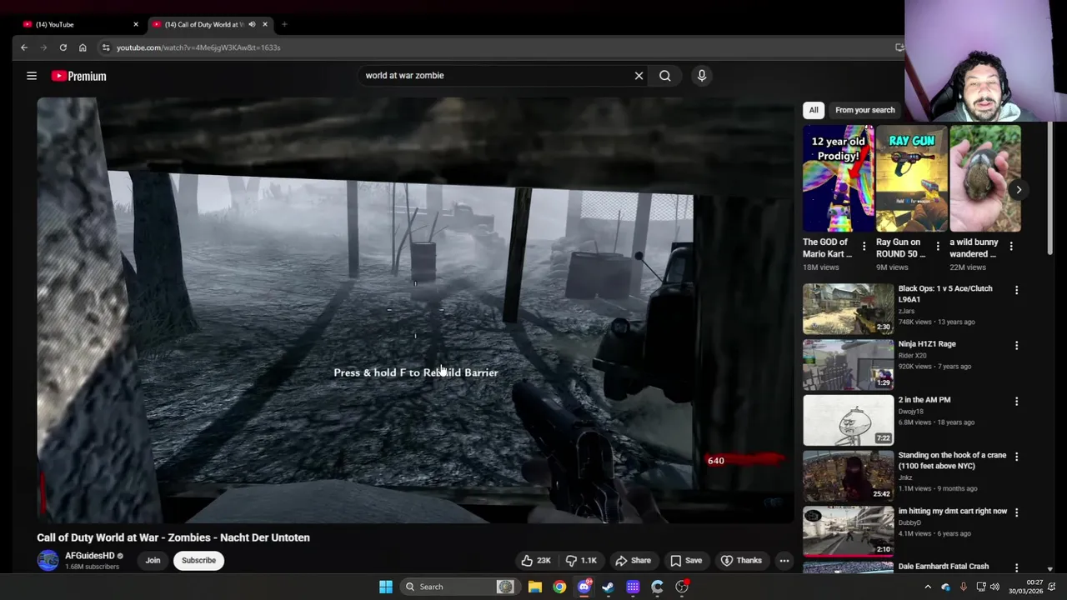
Task: Send a Thanks to the creator
Action: 741,561
